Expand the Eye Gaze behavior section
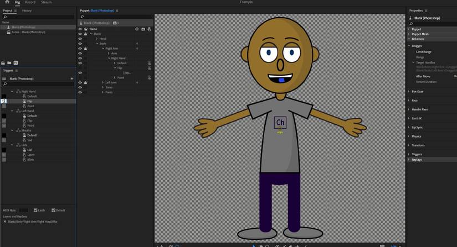457x247 pixels. tap(409, 92)
